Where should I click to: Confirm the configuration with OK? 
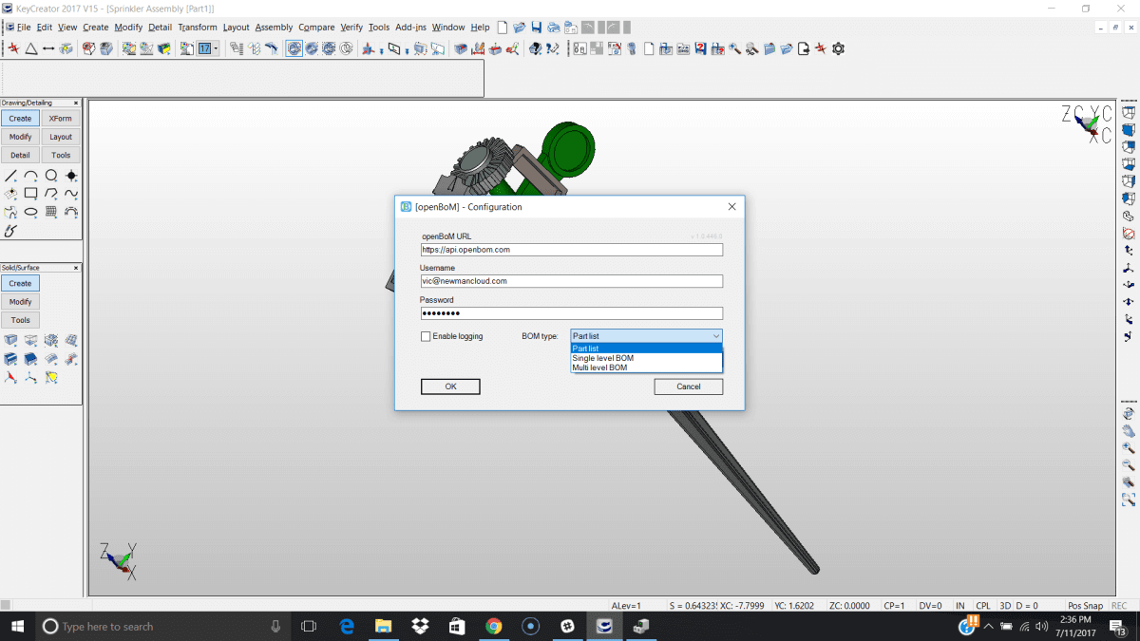[450, 386]
